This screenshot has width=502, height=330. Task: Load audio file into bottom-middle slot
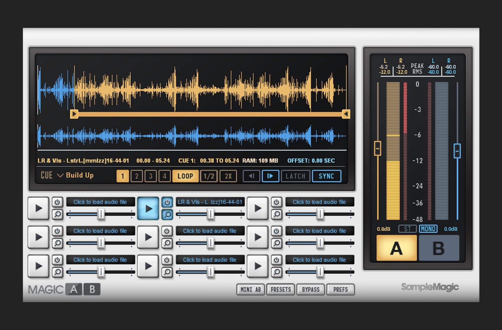coord(210,260)
